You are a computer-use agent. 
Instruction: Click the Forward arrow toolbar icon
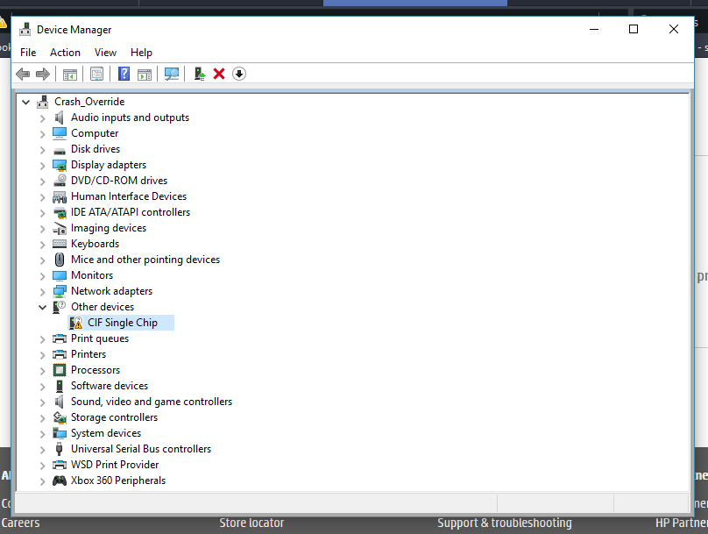click(x=42, y=74)
